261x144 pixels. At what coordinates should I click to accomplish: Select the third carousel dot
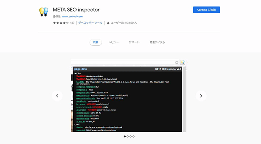pyautogui.click(x=130, y=136)
